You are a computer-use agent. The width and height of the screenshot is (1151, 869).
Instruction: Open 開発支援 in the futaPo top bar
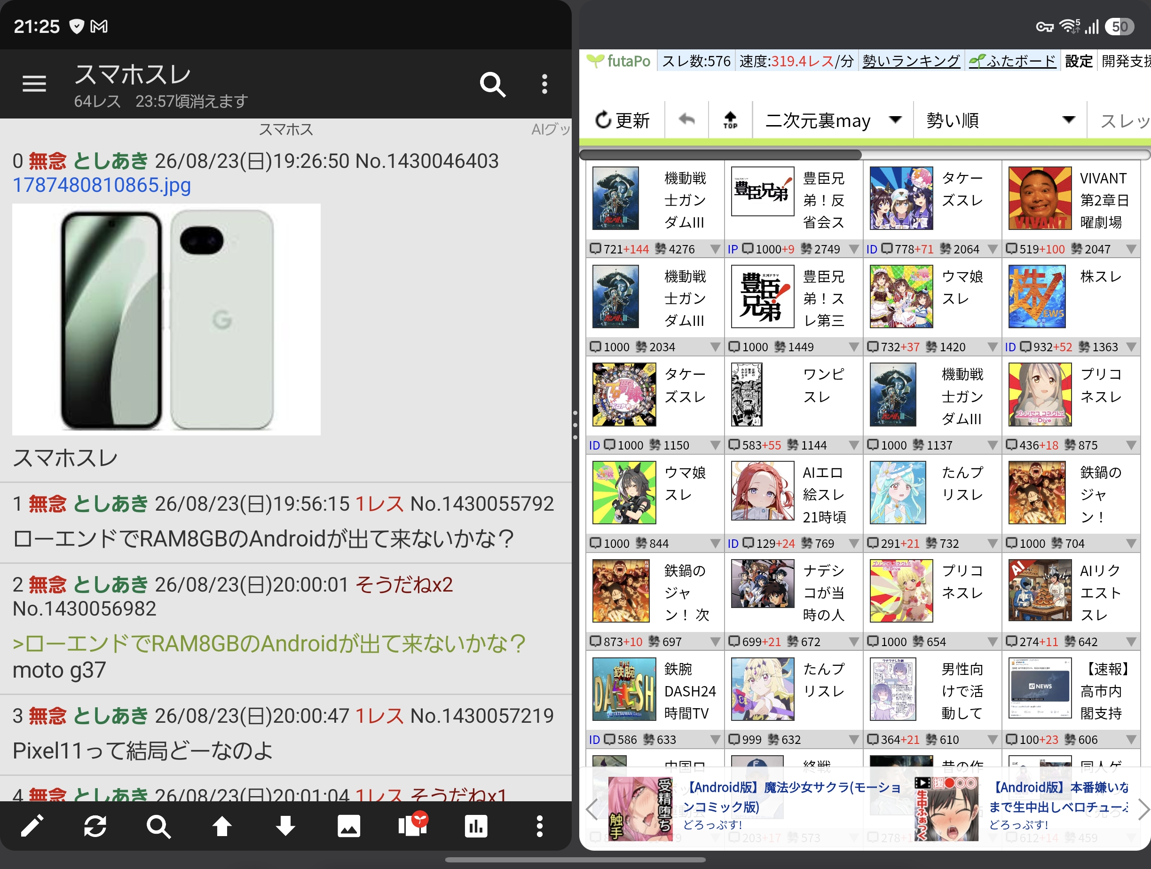coord(1126,62)
